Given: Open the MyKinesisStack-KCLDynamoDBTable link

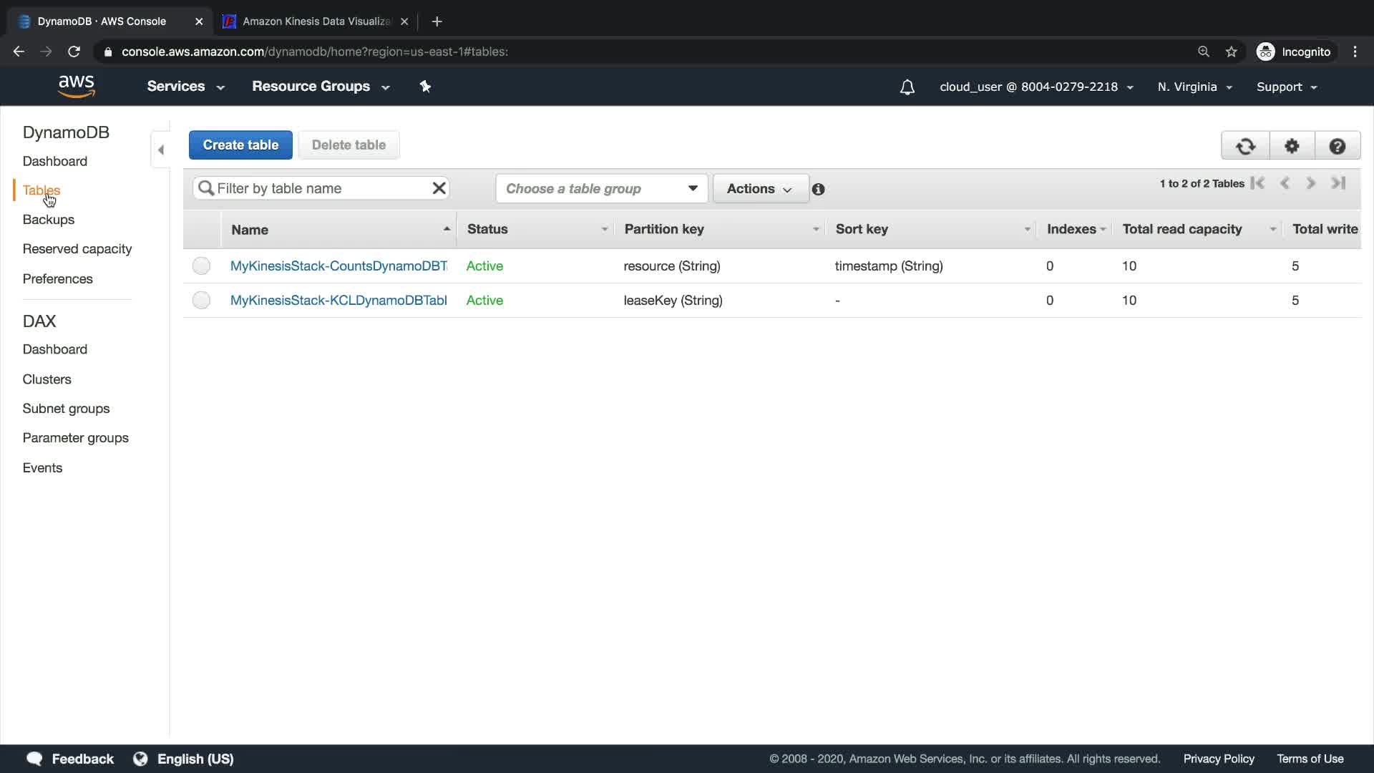Looking at the screenshot, I should tap(338, 301).
